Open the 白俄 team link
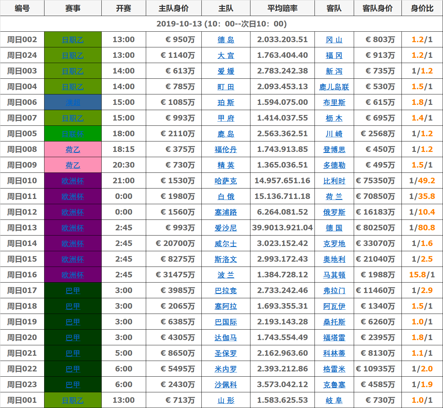Image resolution: width=443 pixels, height=408 pixels. [x=226, y=197]
